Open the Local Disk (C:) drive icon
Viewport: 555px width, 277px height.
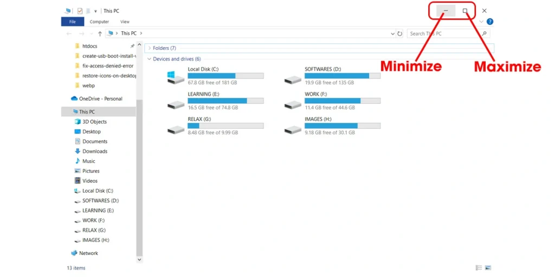(176, 77)
